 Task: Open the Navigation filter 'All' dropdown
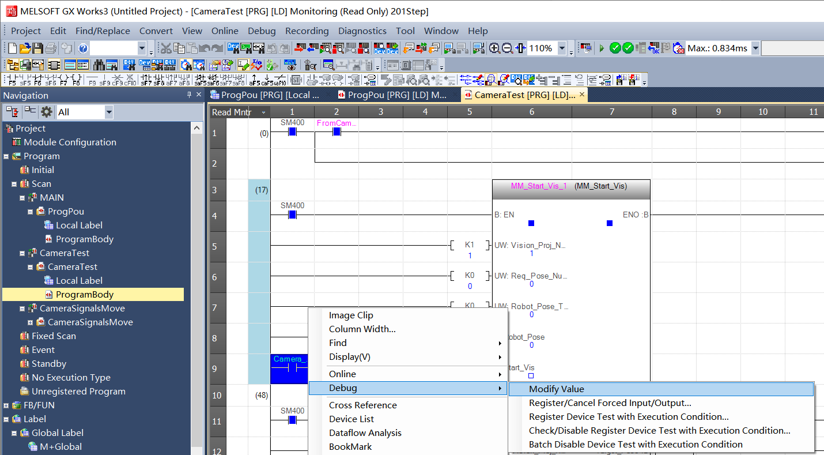coord(109,112)
